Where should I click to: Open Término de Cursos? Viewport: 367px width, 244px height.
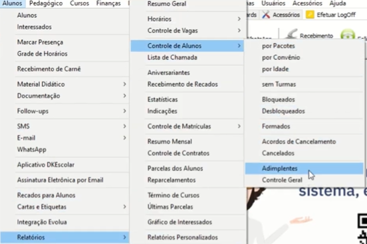pyautogui.click(x=174, y=195)
